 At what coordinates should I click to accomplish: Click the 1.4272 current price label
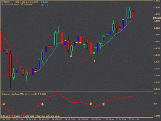[x=157, y=18]
